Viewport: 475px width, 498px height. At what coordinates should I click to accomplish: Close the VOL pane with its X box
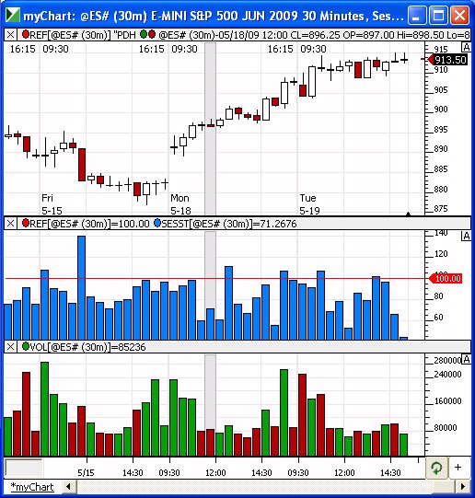(x=10, y=346)
